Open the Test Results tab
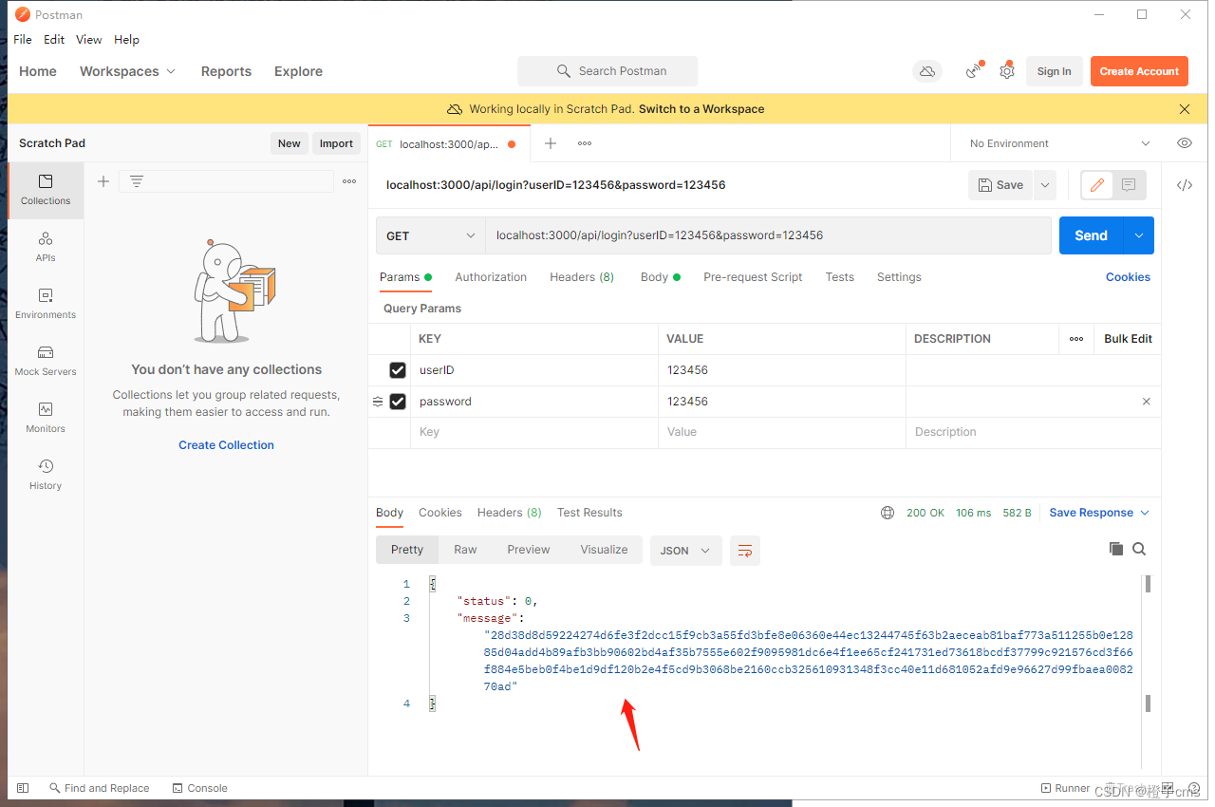1215x807 pixels. click(x=589, y=513)
